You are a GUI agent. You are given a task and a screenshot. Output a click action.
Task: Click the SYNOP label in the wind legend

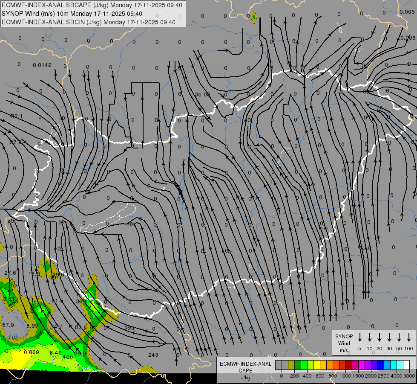click(x=344, y=336)
